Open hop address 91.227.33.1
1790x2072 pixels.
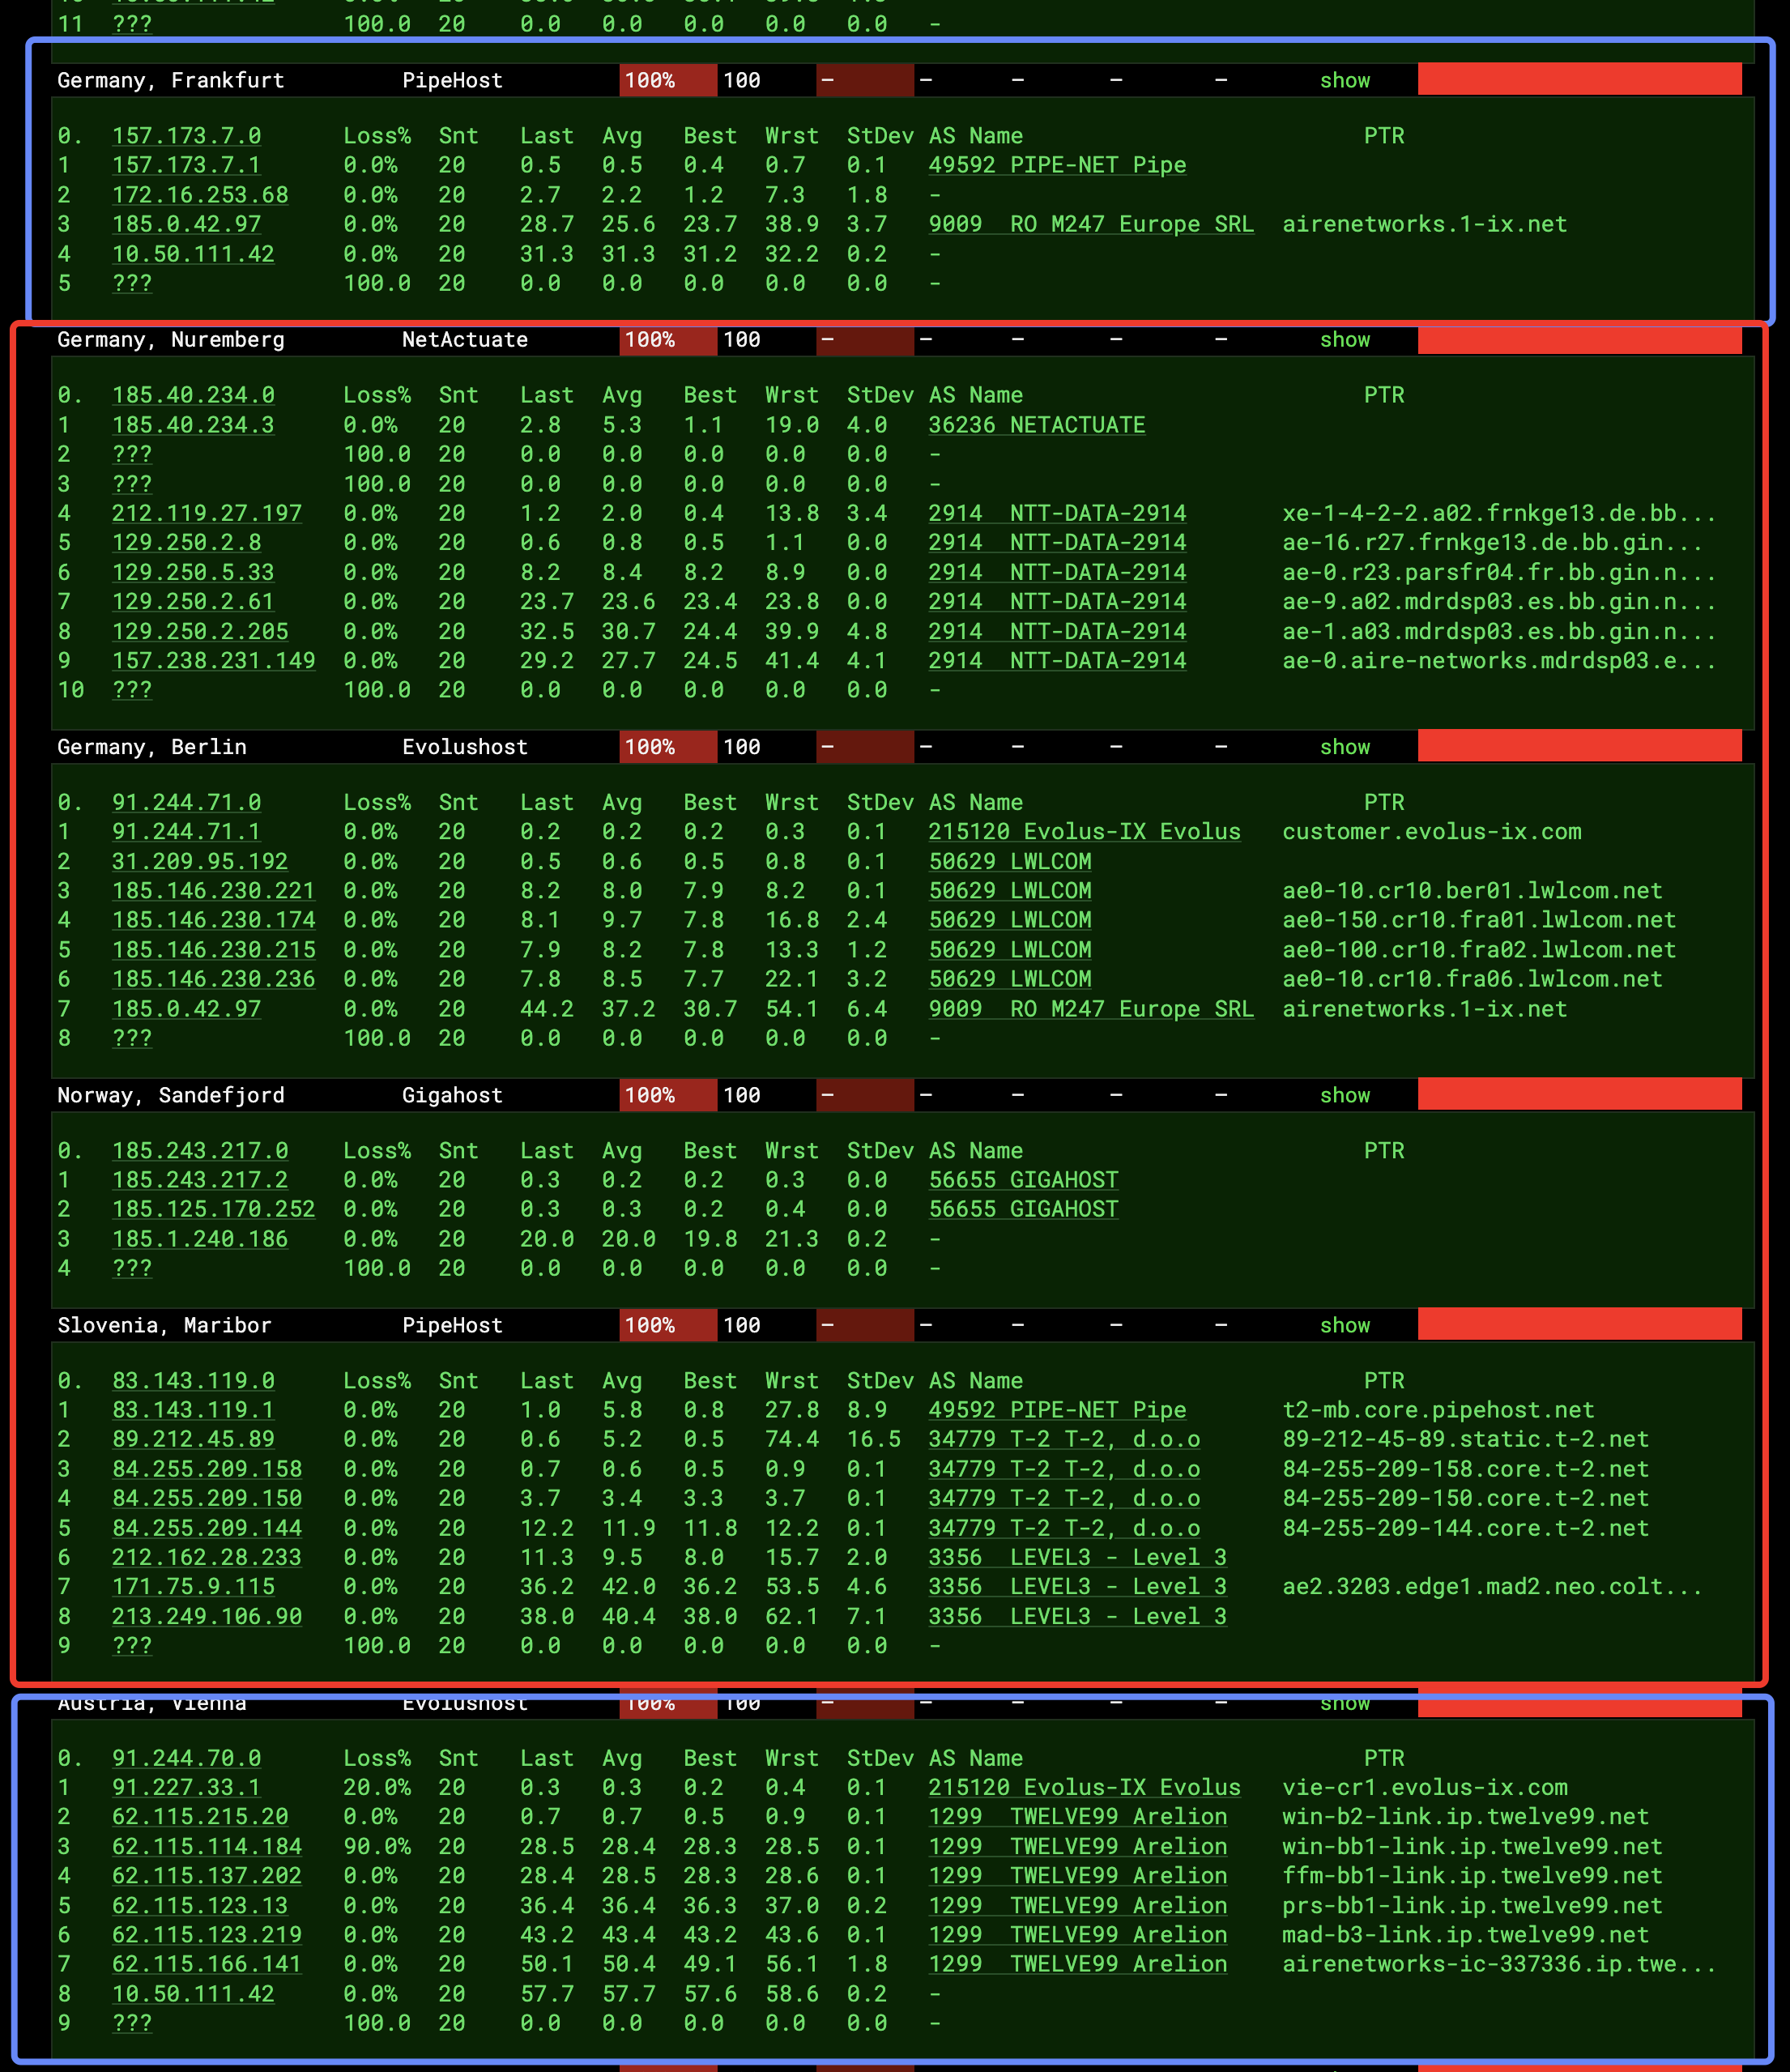pos(186,1786)
